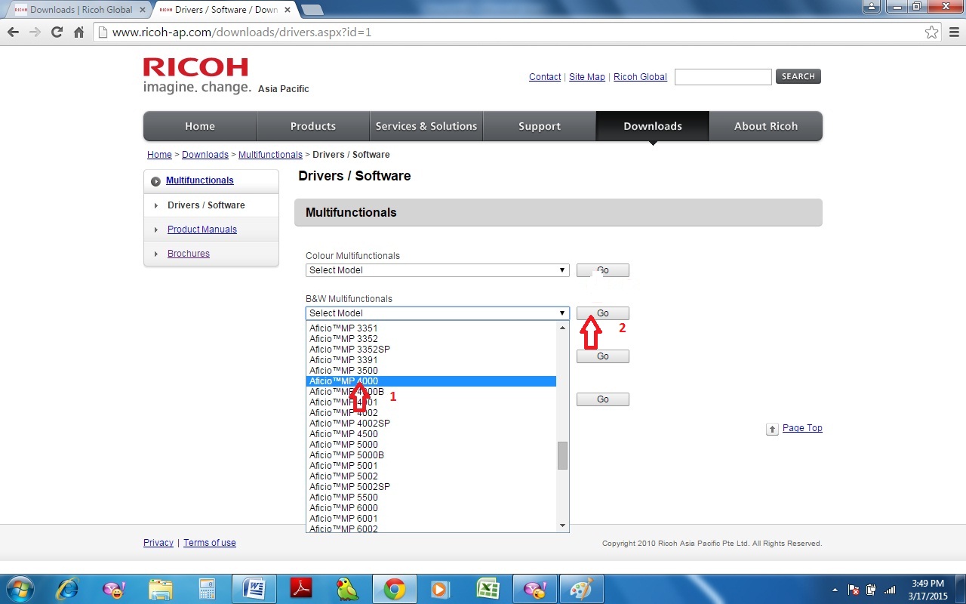Select Aficio MP 3500 in the list
The width and height of the screenshot is (966, 604).
point(432,371)
